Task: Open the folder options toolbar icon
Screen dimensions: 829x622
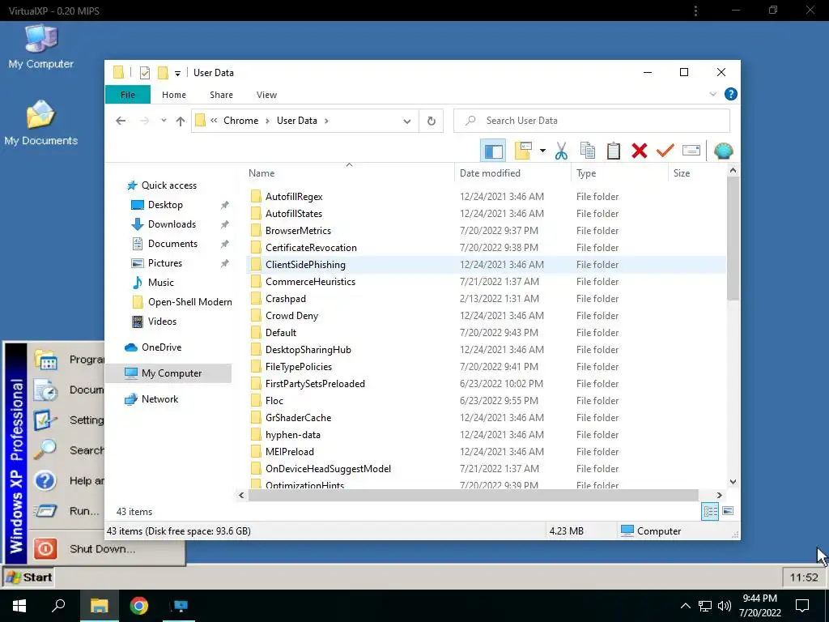Action: pos(523,151)
